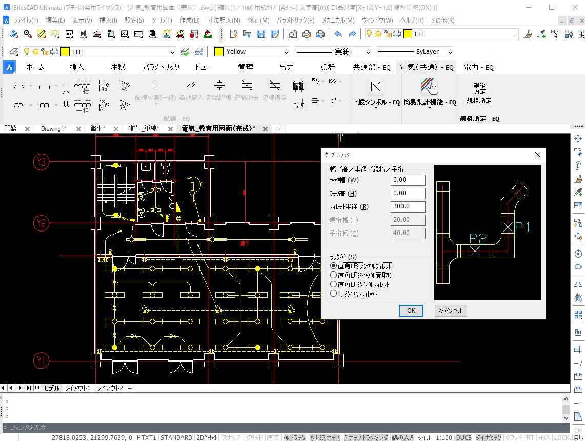The height and width of the screenshot is (441, 585).
Task: Click the BricsCAD application button on the ribbon
Action: click(9, 67)
